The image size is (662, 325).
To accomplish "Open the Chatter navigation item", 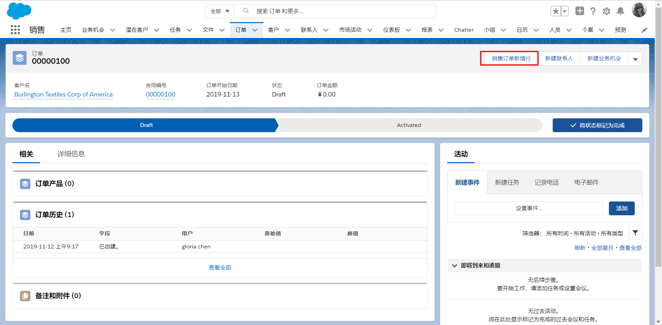I will (x=464, y=30).
